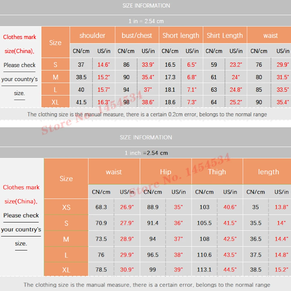Click the bust/chest column header
This screenshot has height=291, width=291.
137,35
